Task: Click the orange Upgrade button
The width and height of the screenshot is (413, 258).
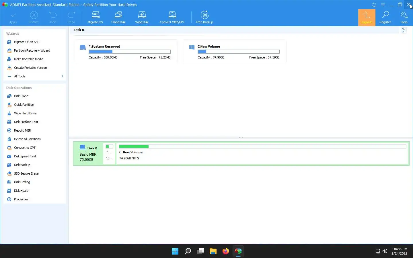Action: pos(367,17)
